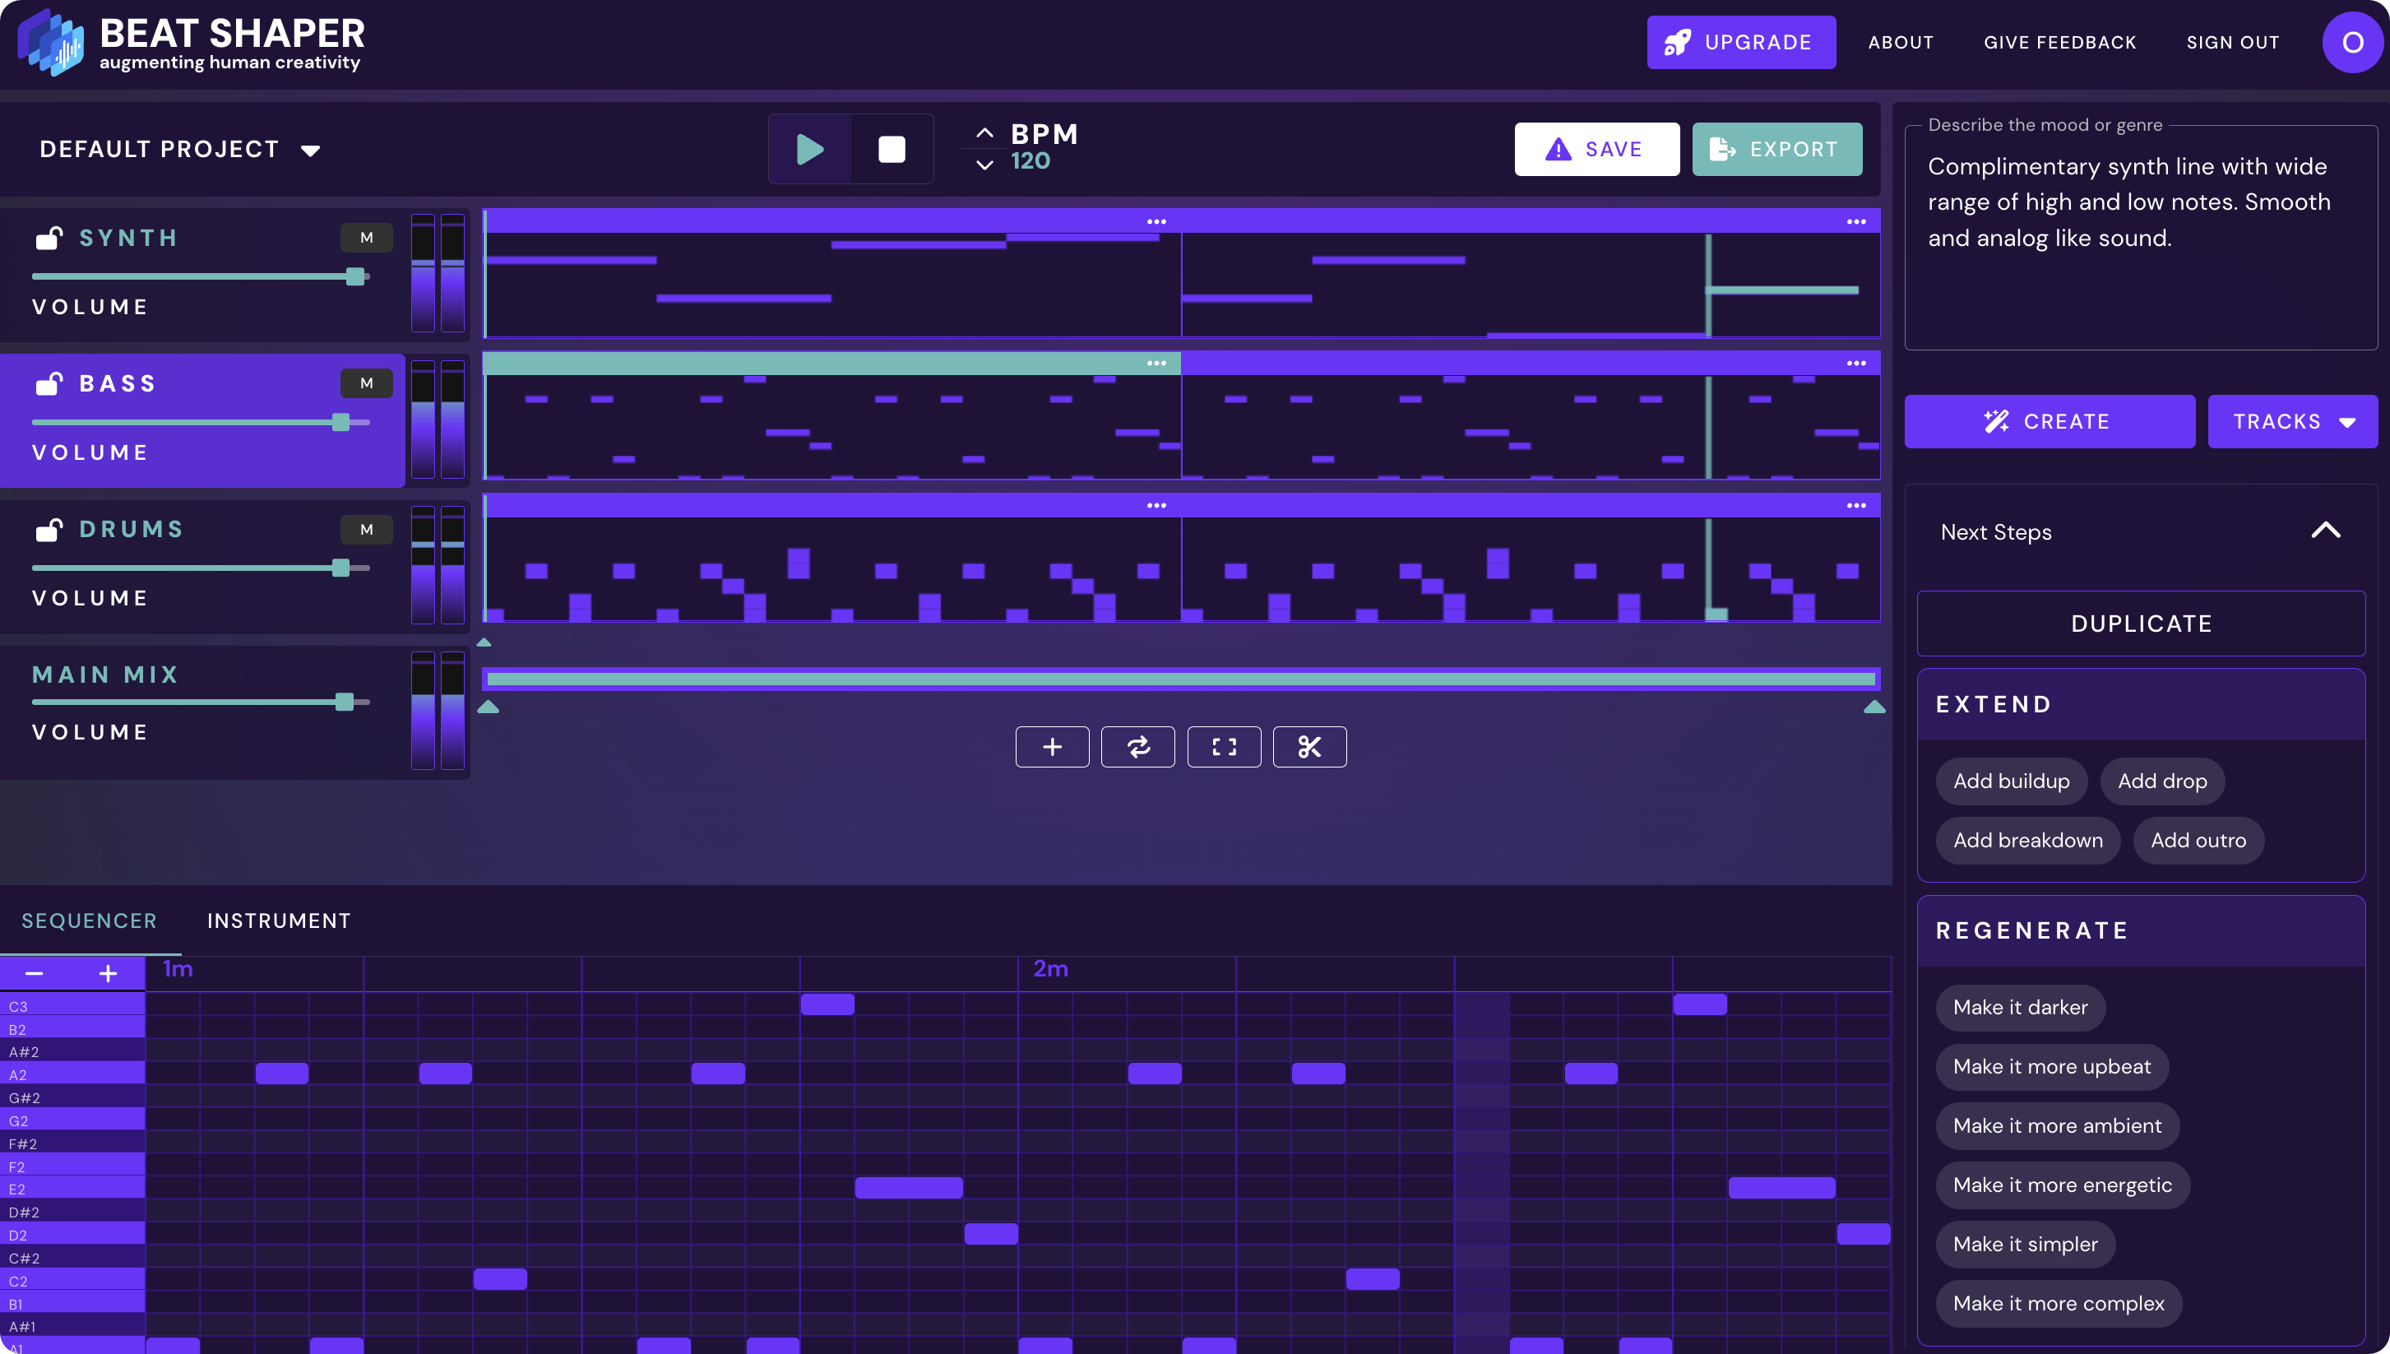Click the A2 piano key row label
This screenshot has height=1354, width=2390.
(x=72, y=1074)
